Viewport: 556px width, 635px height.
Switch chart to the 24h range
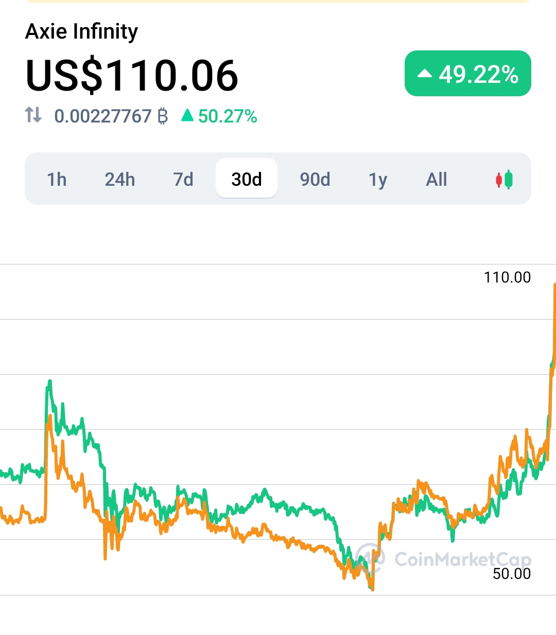(120, 180)
